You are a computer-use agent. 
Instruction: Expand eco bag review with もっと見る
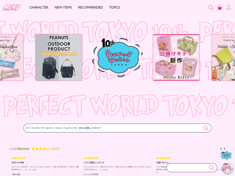tap(103, 170)
